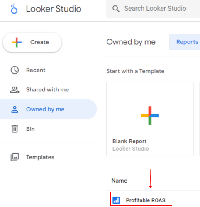Switch to the Reports tab
This screenshot has height=207, width=200.
pos(185,42)
